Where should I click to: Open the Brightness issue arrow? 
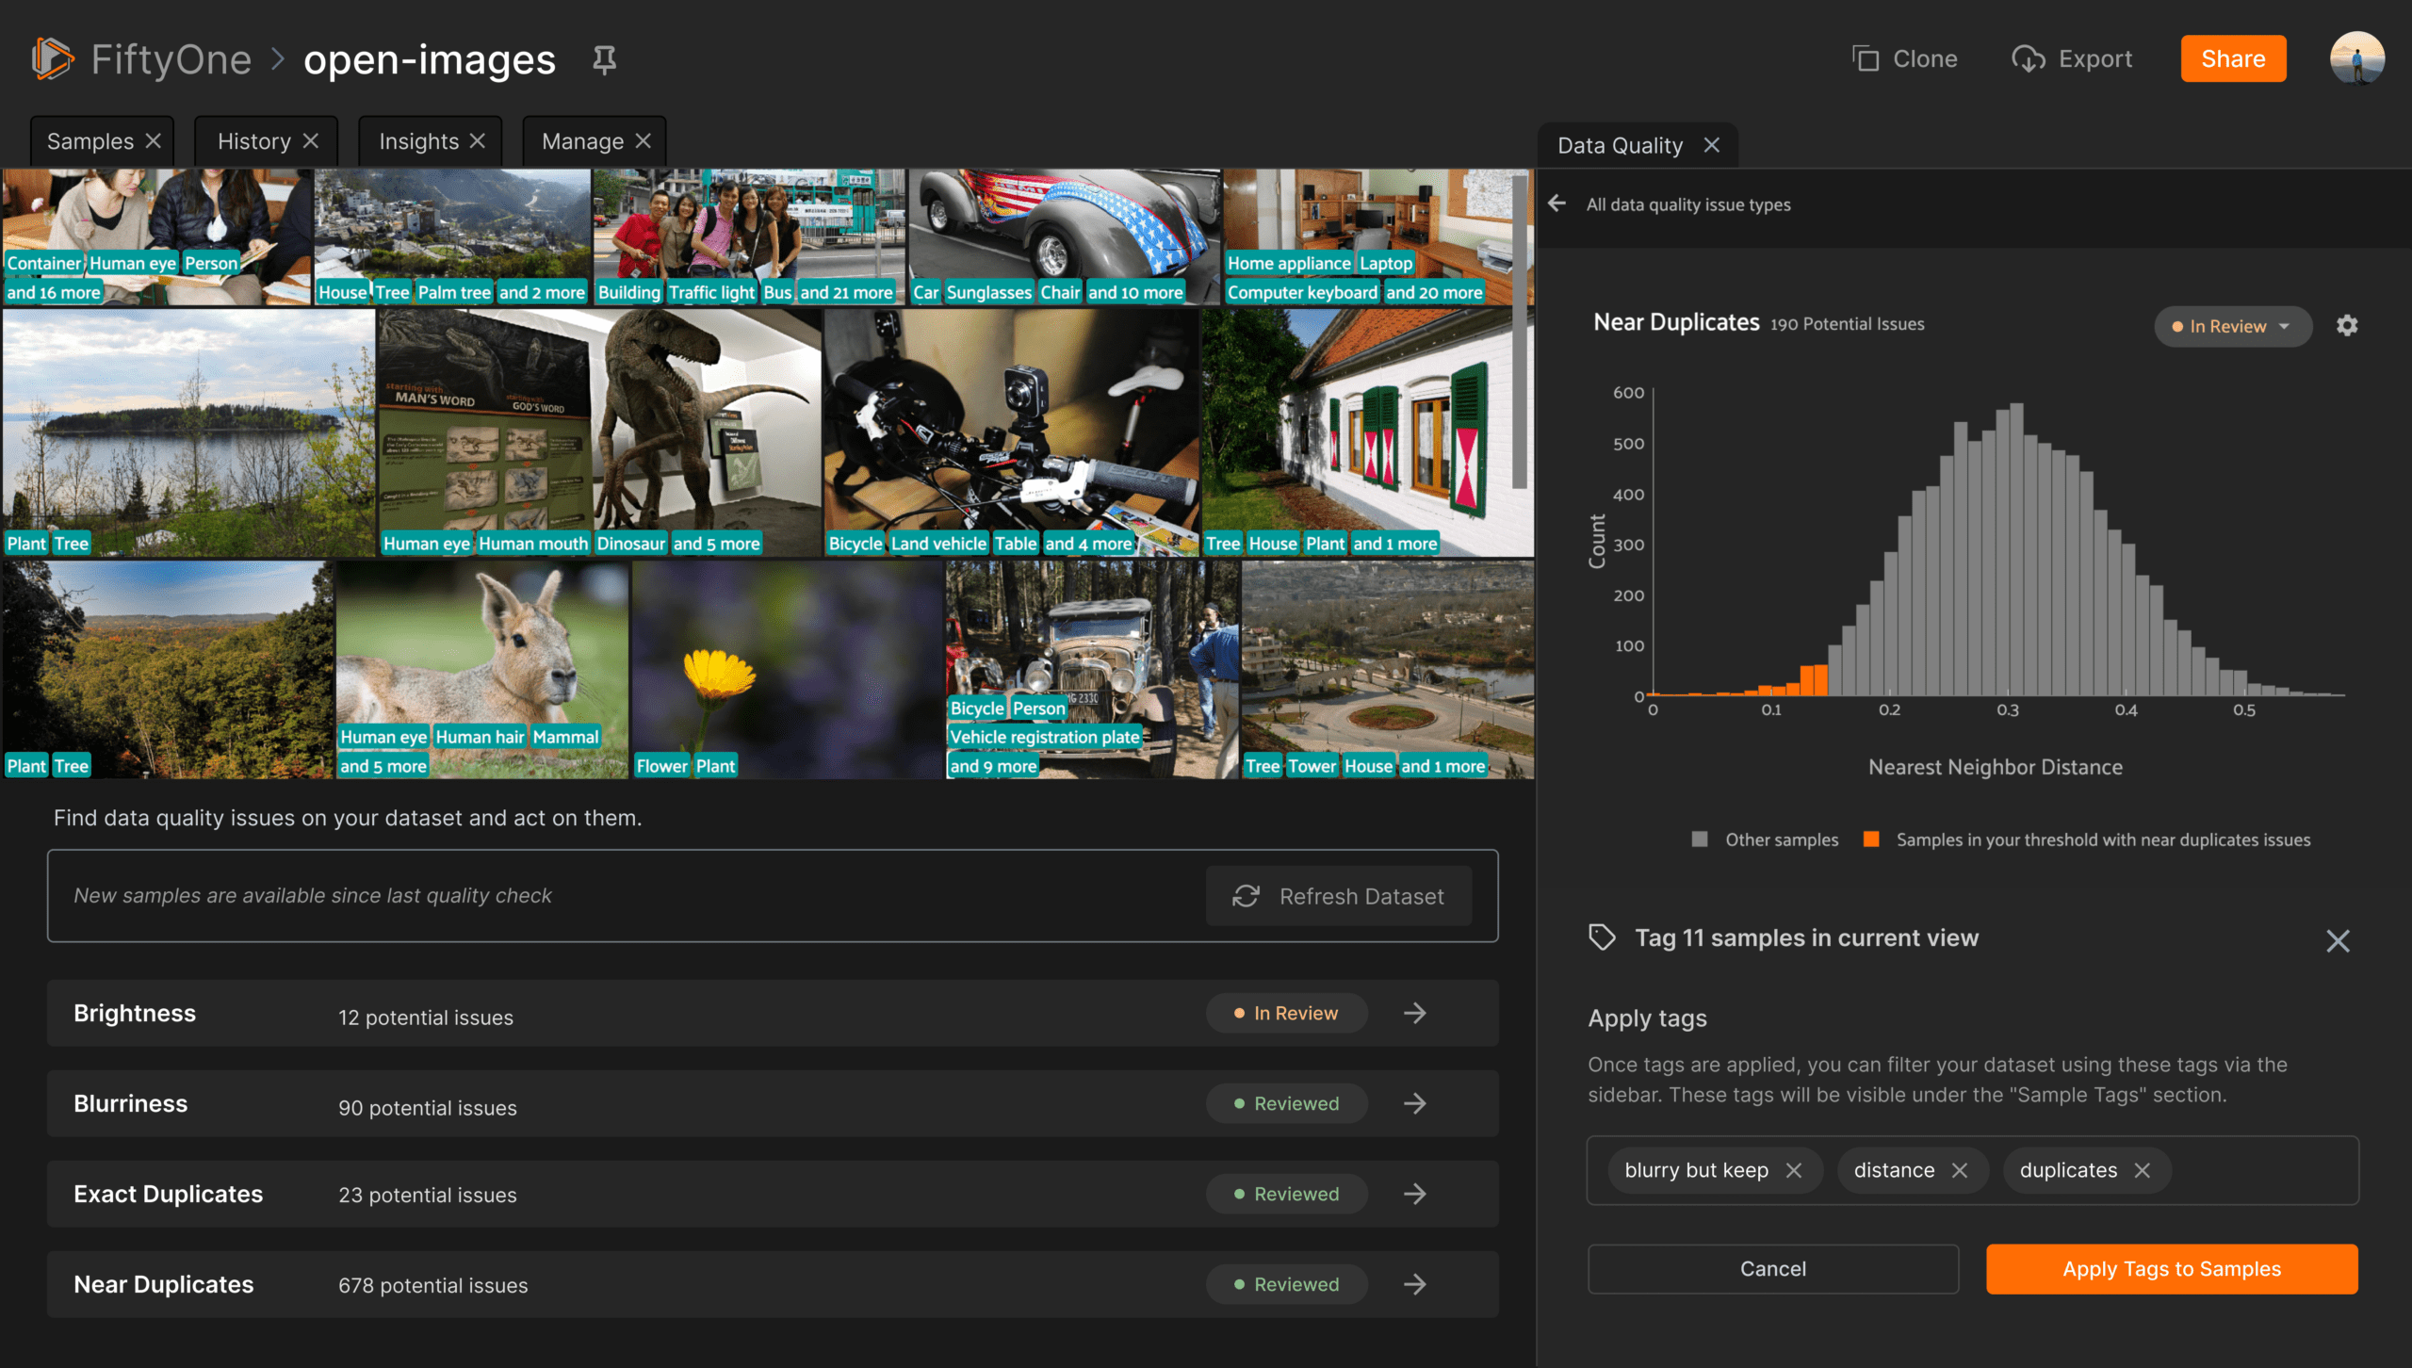1414,1013
